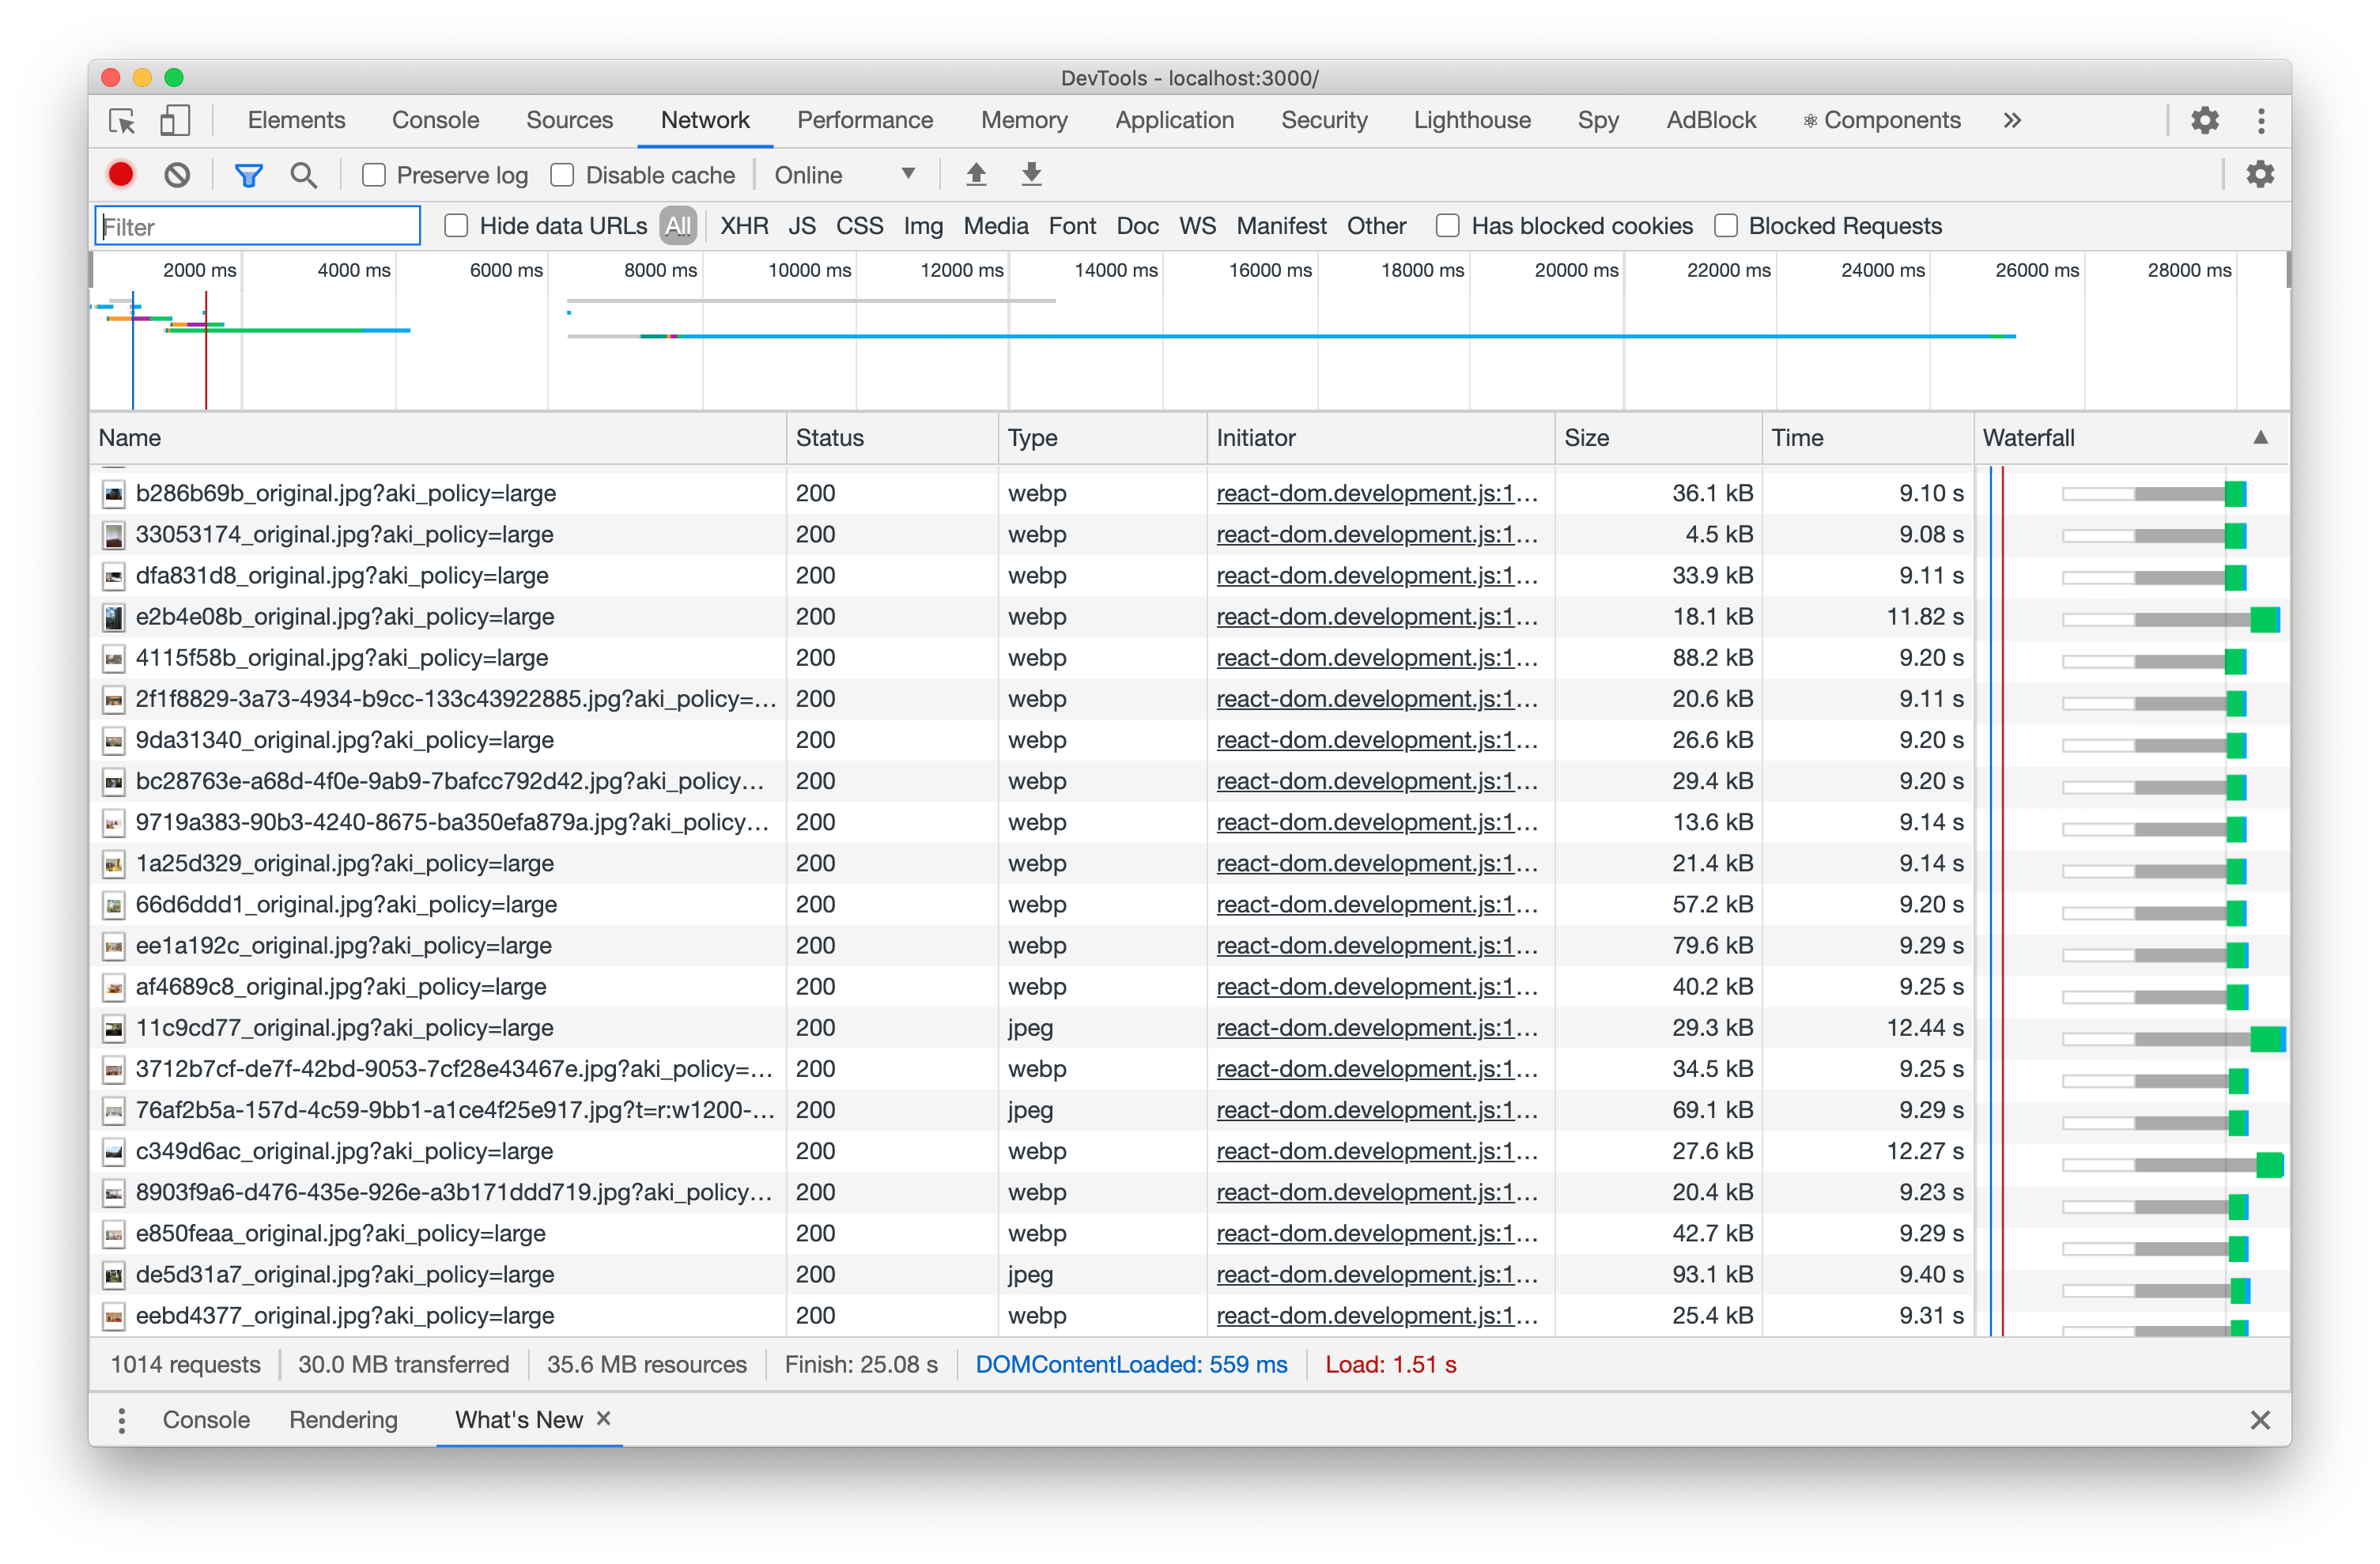Toggle the filter funnel icon
Screen dimensions: 2380x1564
tap(248, 175)
